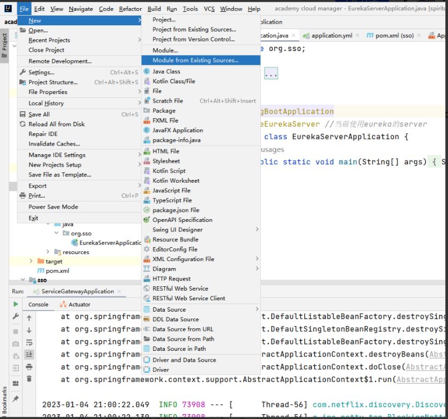Click the up arrow in console toolbar
The image size is (448, 419).
click(x=29, y=318)
